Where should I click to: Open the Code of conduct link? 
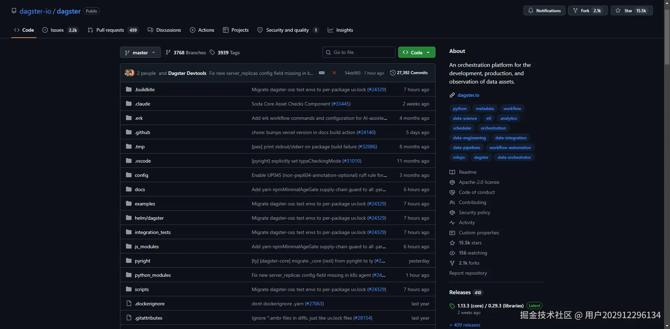pyautogui.click(x=477, y=192)
